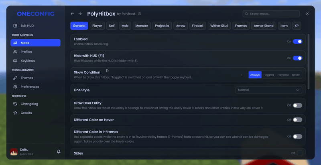Switch to the Projectile tab

point(162,26)
